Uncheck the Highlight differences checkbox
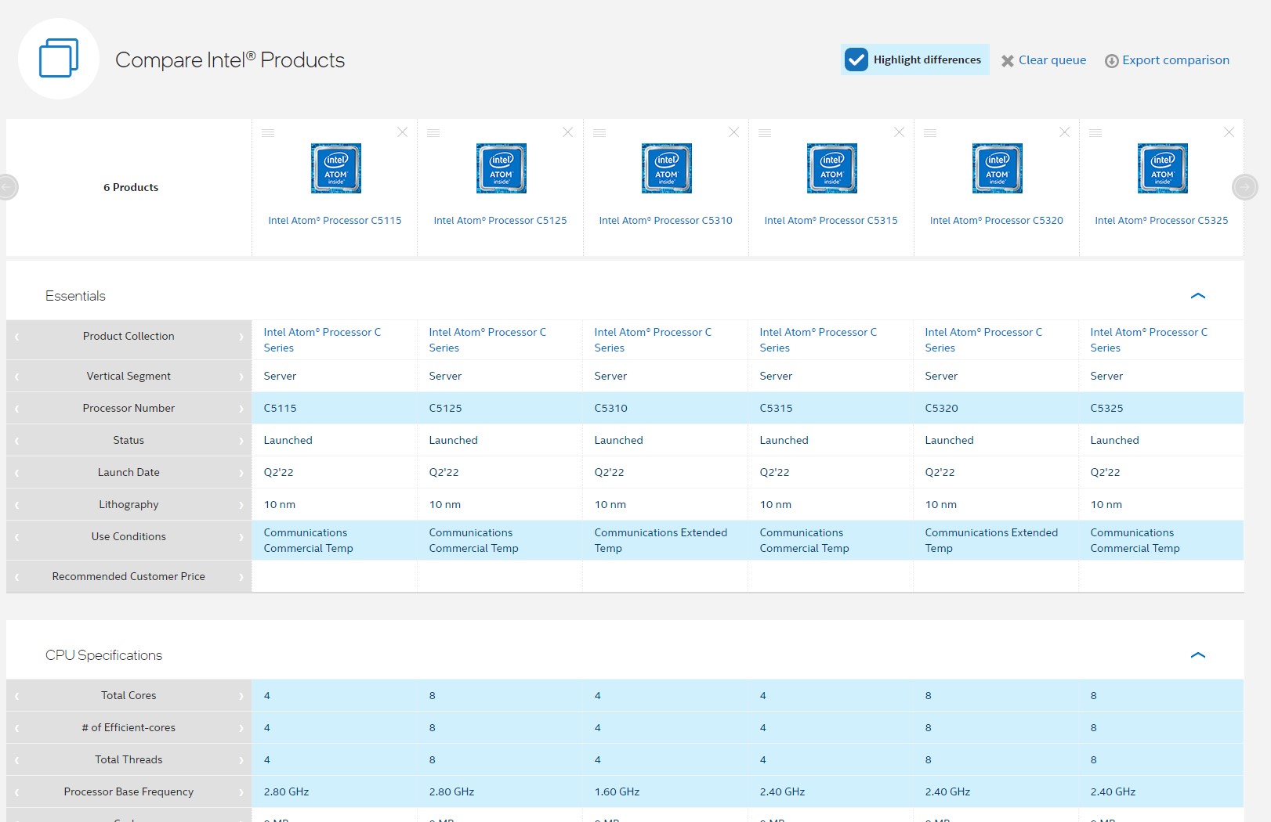Screen dimensions: 1271x822 (856, 59)
